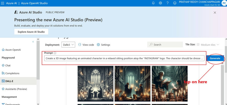
Task: Open the first library image with two seated figures
Action: click(96, 84)
